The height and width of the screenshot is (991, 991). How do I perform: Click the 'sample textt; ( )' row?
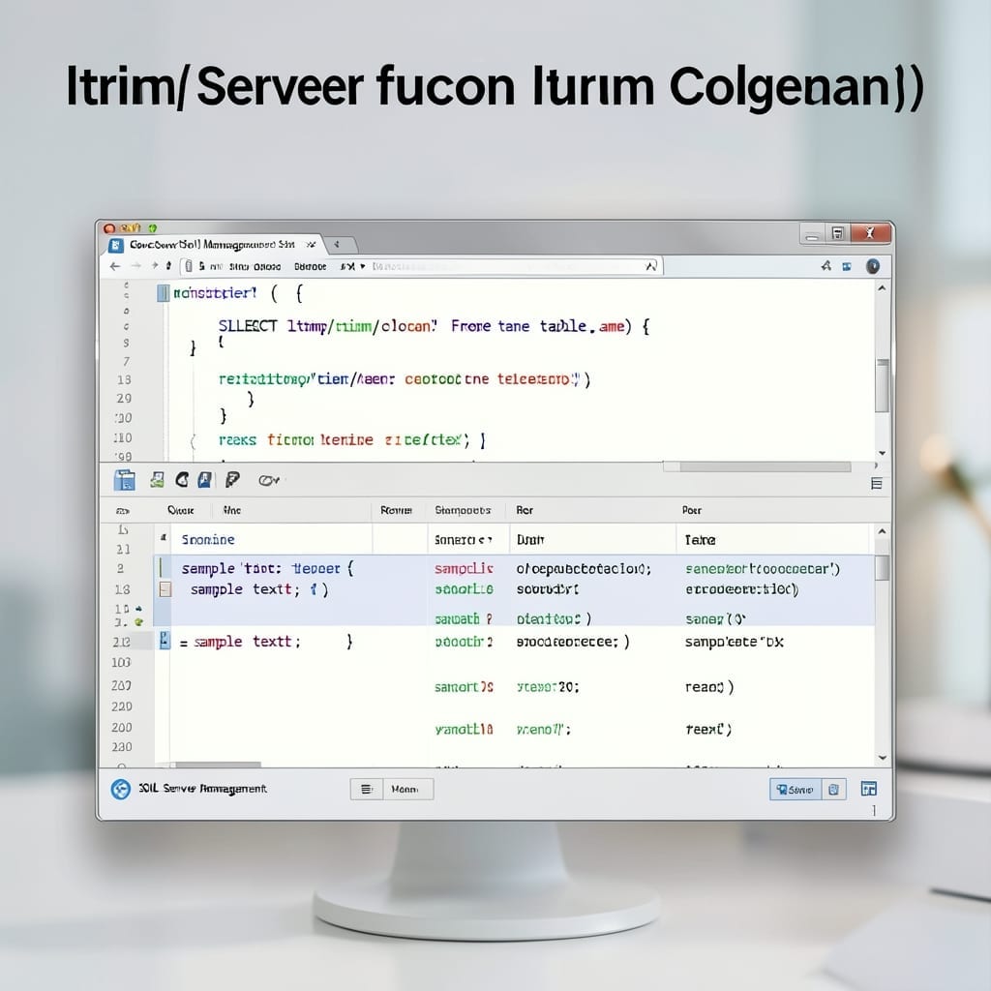[259, 589]
